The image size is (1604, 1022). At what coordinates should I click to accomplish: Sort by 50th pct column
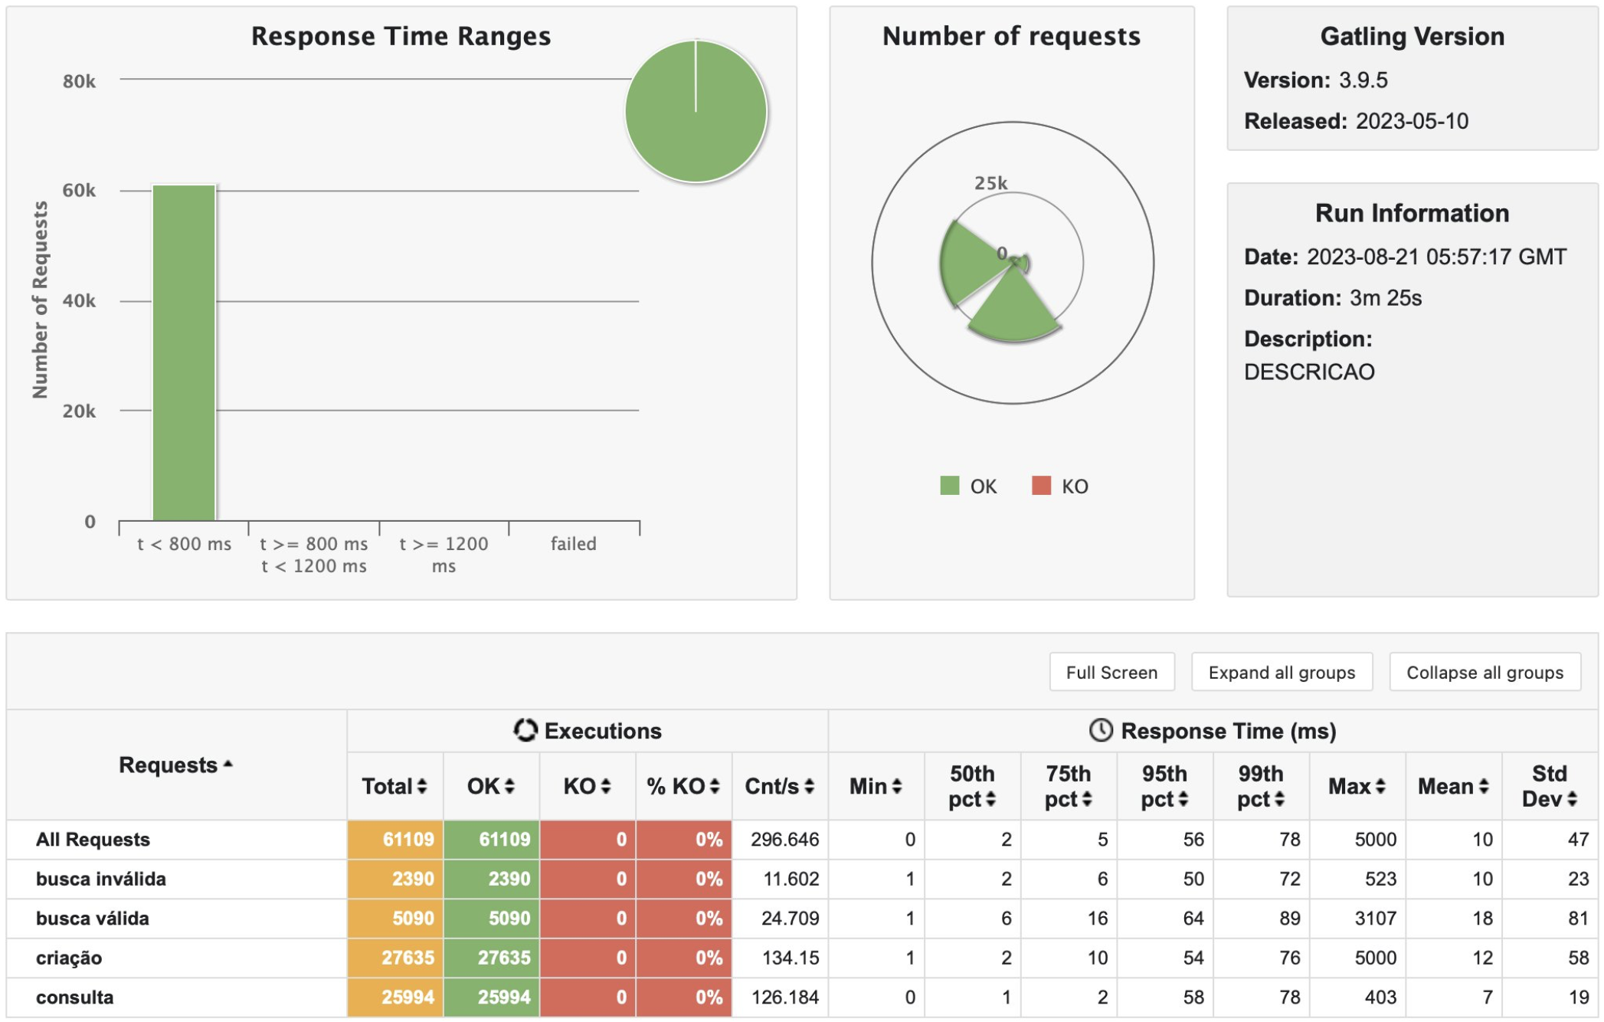[x=972, y=786]
